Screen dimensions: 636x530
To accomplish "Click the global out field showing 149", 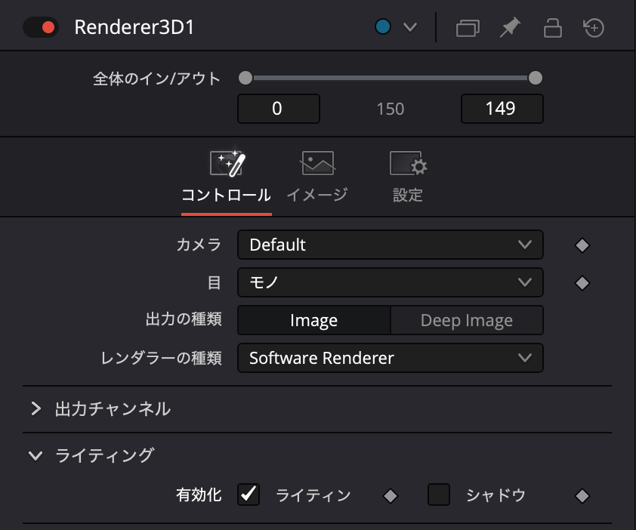I will [502, 109].
